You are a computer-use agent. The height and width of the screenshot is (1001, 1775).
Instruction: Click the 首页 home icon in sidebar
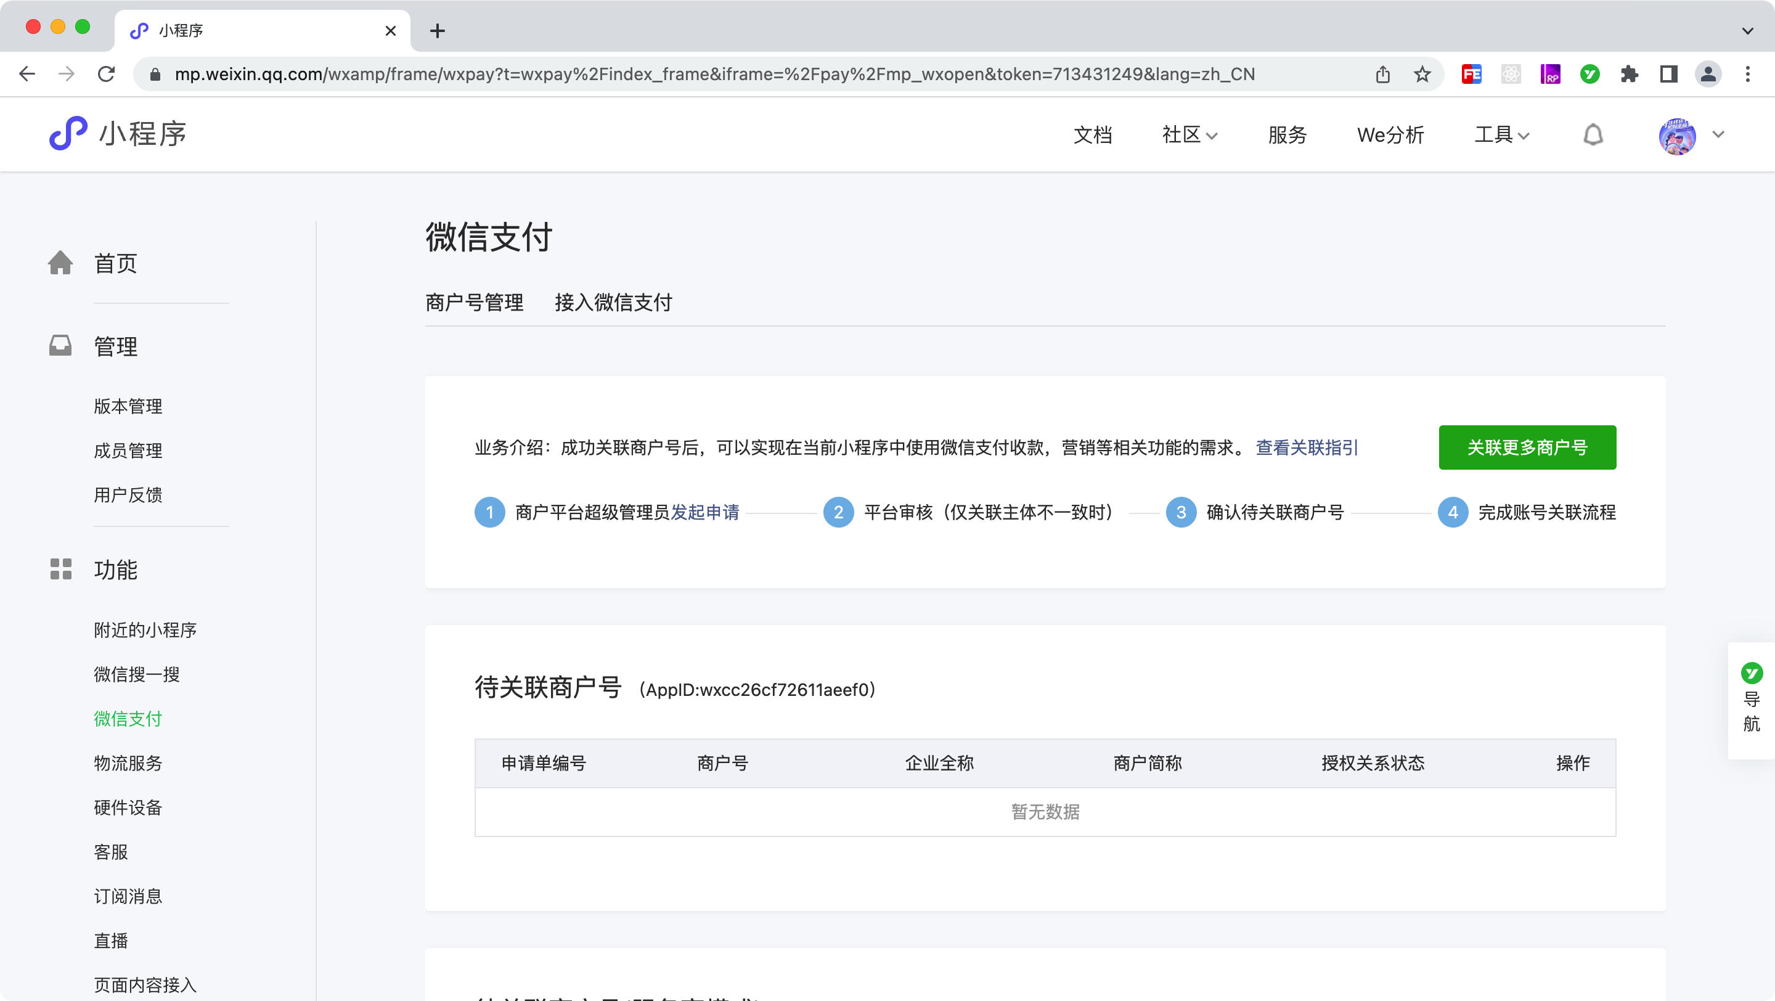(60, 263)
